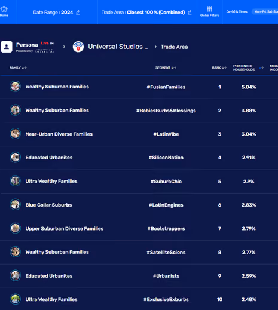The width and height of the screenshot is (278, 310).
Task: Click the Persona profile icon
Action: point(7,47)
